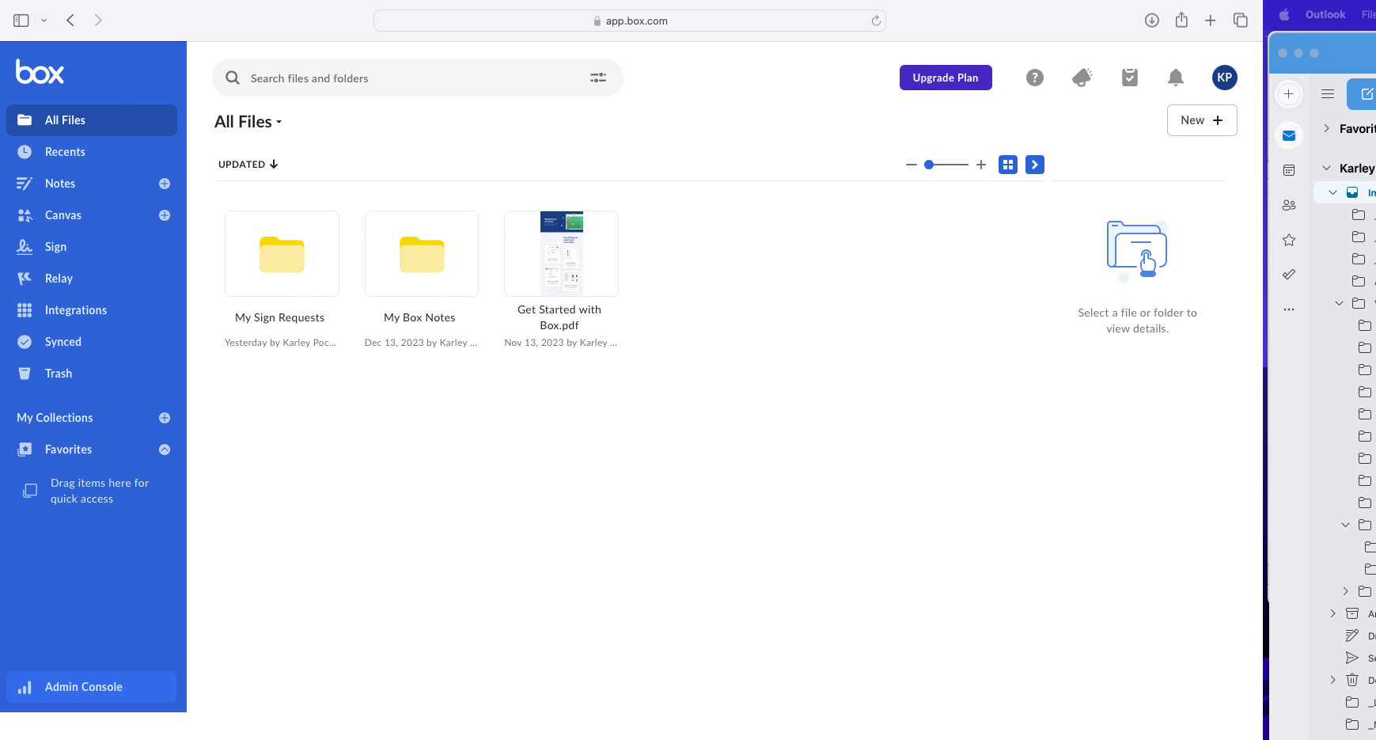Open search filter options
This screenshot has height=740, width=1376.
(598, 78)
